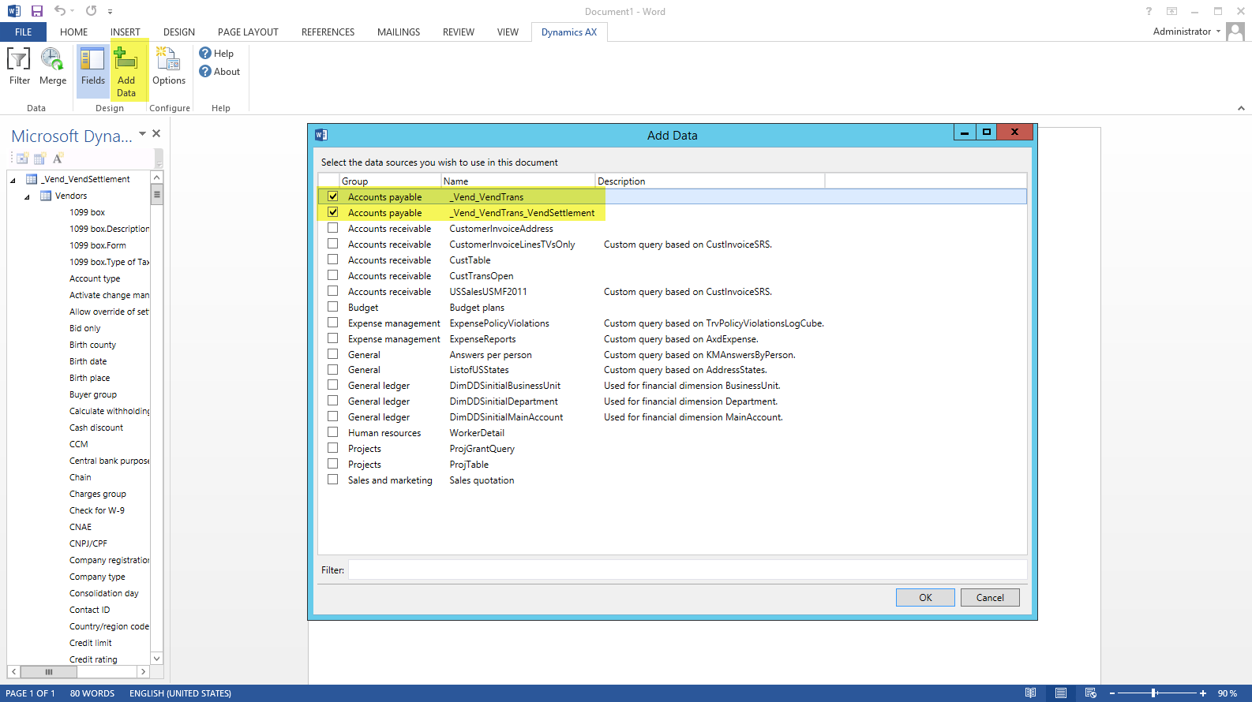The height and width of the screenshot is (702, 1252).
Task: Click the Help question mark icon
Action: (x=205, y=54)
